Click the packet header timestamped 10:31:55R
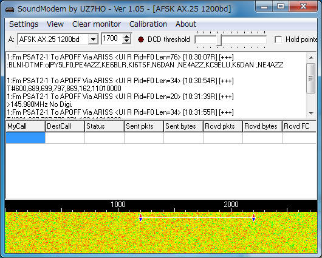This screenshot has width=322, height=258. click(120, 112)
